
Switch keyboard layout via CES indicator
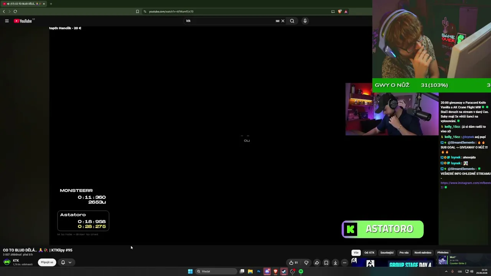coord(460,271)
